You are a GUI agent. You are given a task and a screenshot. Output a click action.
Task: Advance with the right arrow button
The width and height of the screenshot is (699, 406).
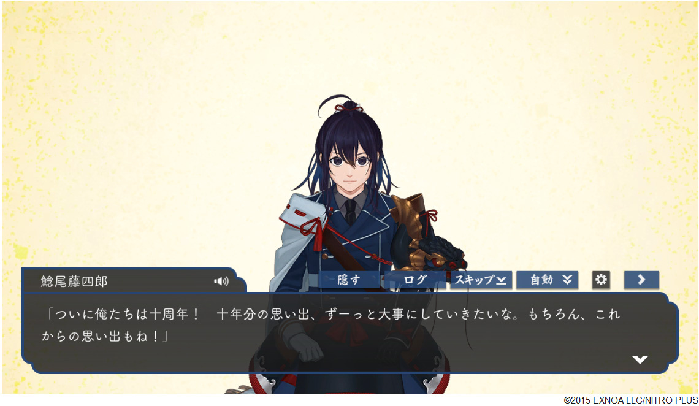[x=641, y=280]
